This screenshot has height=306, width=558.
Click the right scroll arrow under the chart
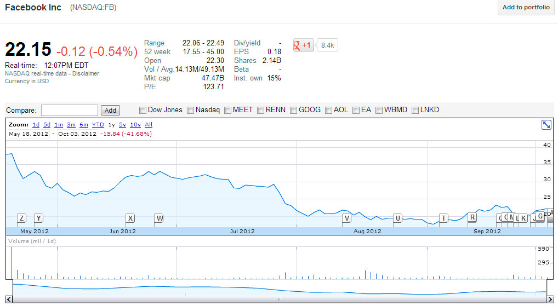tap(550, 299)
